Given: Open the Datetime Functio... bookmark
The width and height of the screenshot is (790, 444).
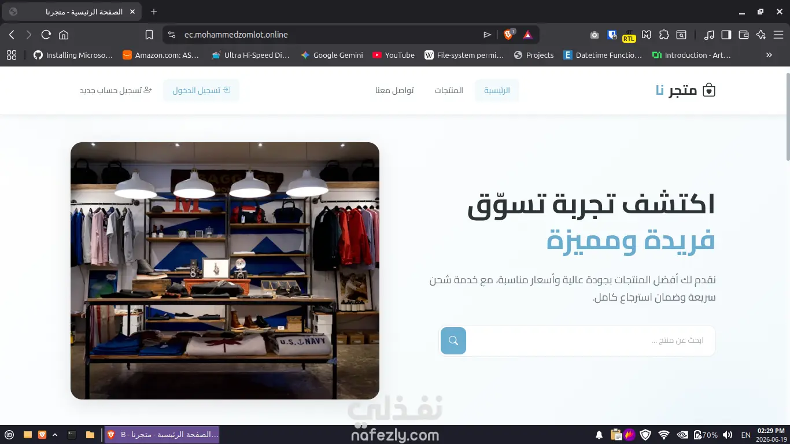Looking at the screenshot, I should (x=602, y=55).
